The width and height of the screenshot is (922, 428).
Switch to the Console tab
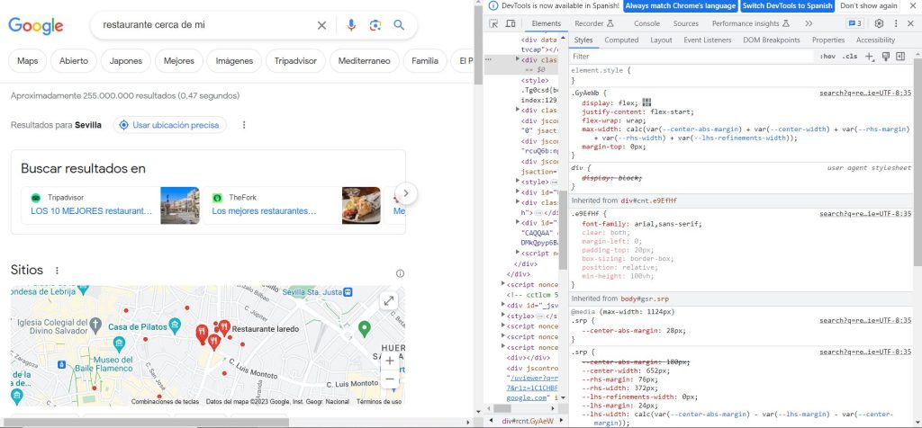(x=646, y=23)
